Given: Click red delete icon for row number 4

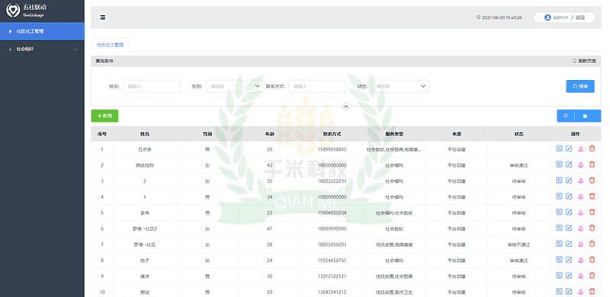Looking at the screenshot, I should [x=592, y=196].
